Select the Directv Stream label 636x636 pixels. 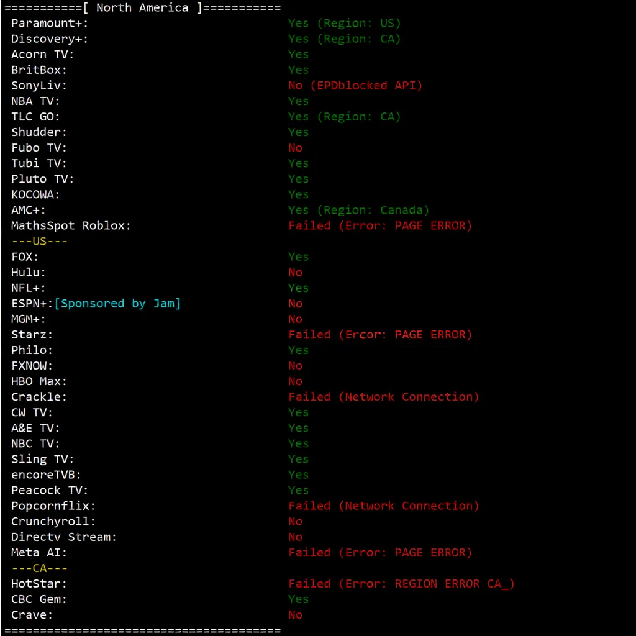point(64,537)
